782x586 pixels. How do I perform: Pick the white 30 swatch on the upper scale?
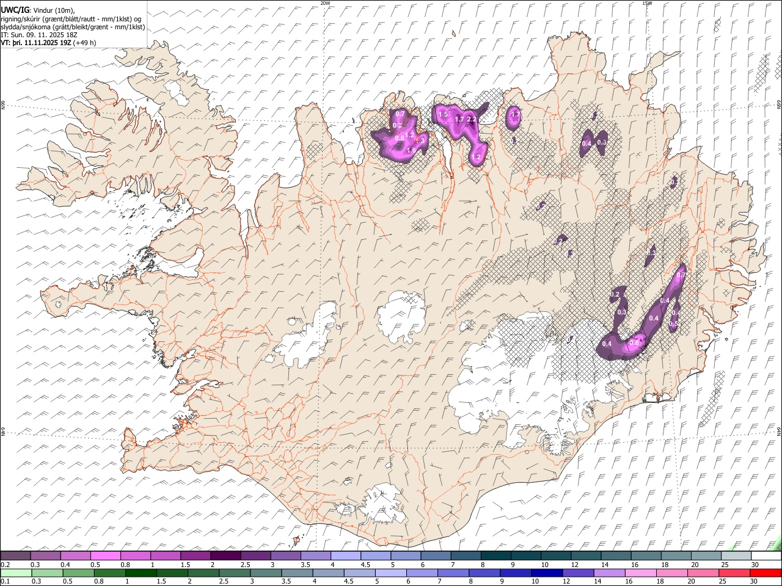pyautogui.click(x=766, y=556)
